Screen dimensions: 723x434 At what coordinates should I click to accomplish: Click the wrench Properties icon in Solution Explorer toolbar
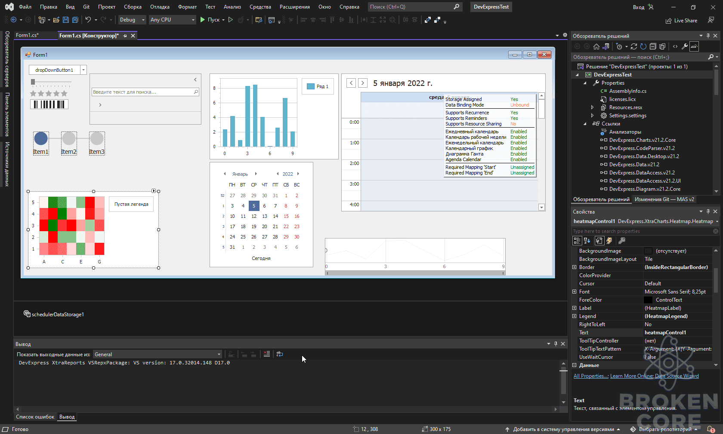coord(684,46)
